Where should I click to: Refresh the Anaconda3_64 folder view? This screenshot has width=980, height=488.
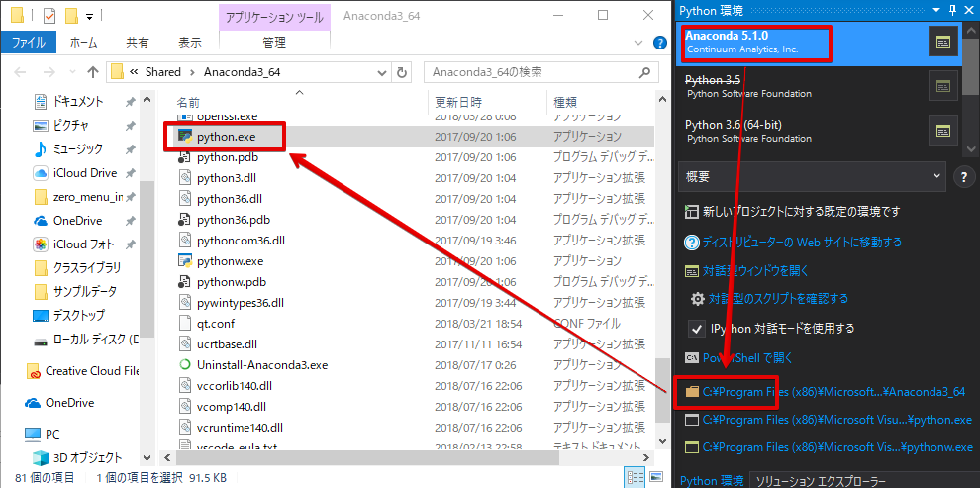[x=403, y=72]
